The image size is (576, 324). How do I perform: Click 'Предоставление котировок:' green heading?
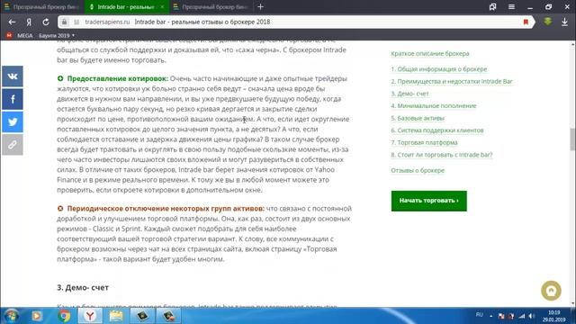[118, 78]
